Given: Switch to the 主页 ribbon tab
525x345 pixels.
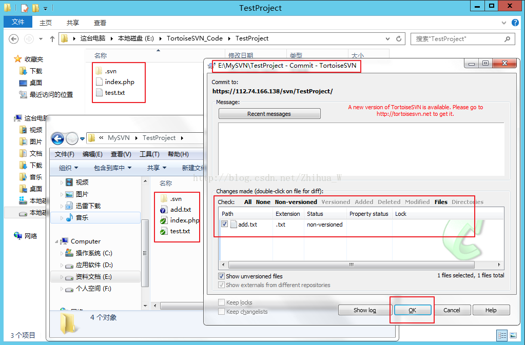Looking at the screenshot, I should coord(46,23).
